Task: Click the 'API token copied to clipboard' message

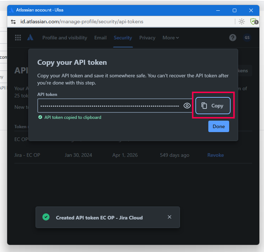Action: [73, 117]
